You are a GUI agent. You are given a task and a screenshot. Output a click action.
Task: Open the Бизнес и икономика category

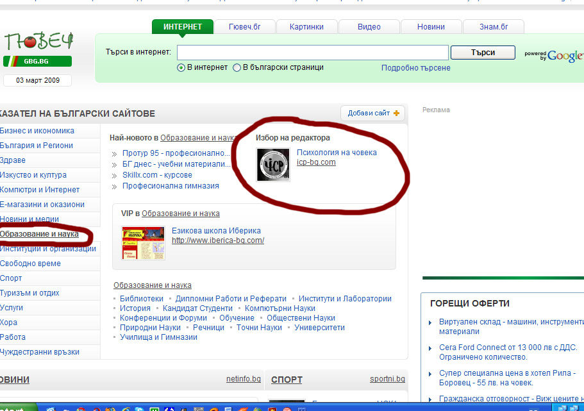tap(37, 131)
